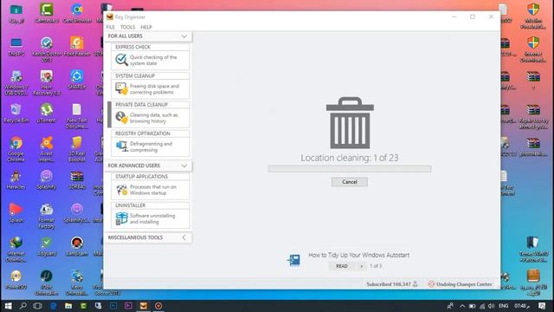Open the Tools menu
Image resolution: width=554 pixels, height=312 pixels.
point(127,27)
